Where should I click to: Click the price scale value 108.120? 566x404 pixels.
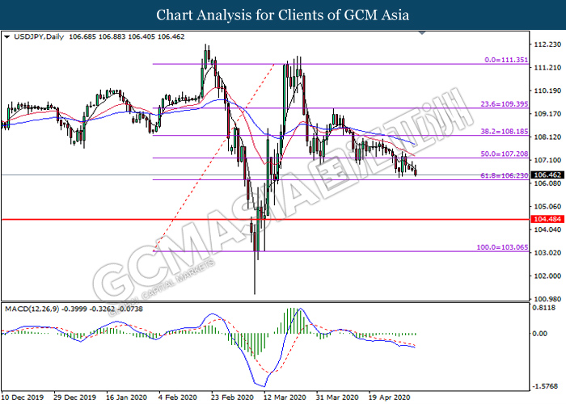tap(547, 137)
